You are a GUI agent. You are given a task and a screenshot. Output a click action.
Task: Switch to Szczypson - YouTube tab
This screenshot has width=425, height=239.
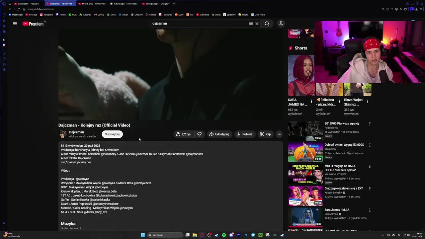point(28,4)
